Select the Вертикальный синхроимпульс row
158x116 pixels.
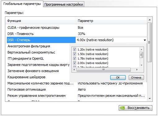[38, 52]
